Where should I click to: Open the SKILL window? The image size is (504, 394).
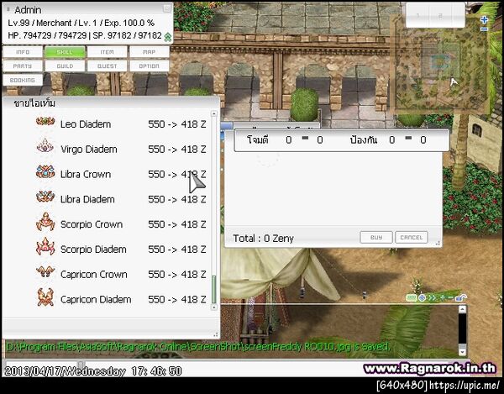tap(66, 52)
